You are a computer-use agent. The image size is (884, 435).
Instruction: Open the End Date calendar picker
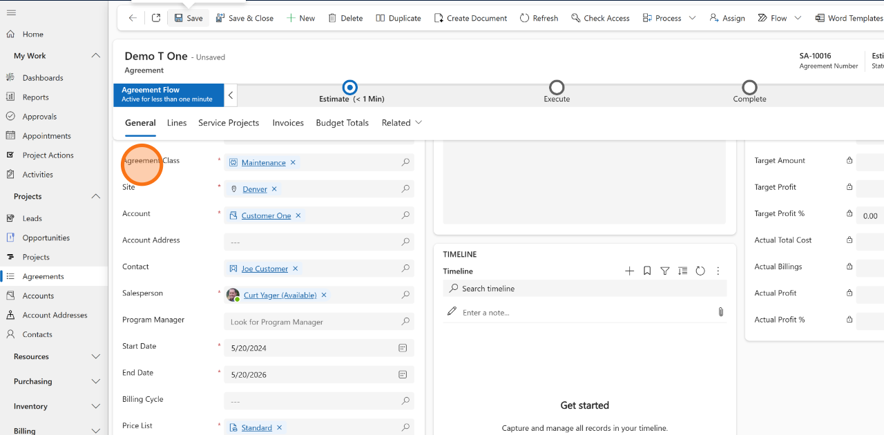coord(403,375)
